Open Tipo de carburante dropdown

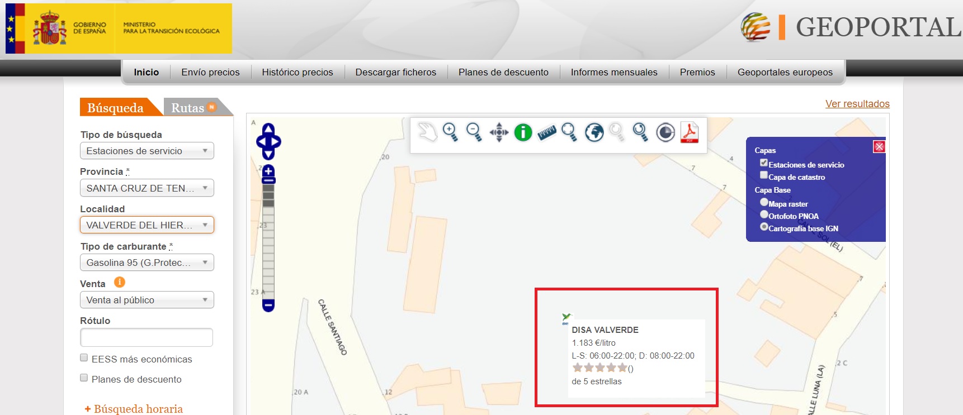coord(147,263)
